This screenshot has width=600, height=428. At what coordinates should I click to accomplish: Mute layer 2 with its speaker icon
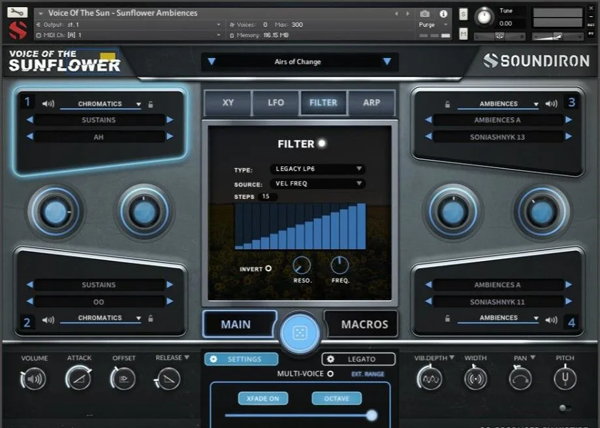click(48, 320)
